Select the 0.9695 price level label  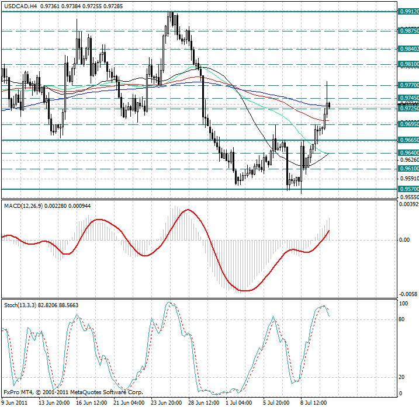407,124
